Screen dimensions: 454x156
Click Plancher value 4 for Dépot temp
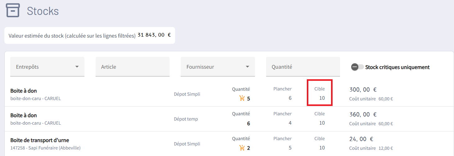(290, 123)
